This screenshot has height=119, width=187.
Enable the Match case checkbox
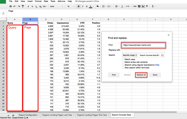pos(123,59)
